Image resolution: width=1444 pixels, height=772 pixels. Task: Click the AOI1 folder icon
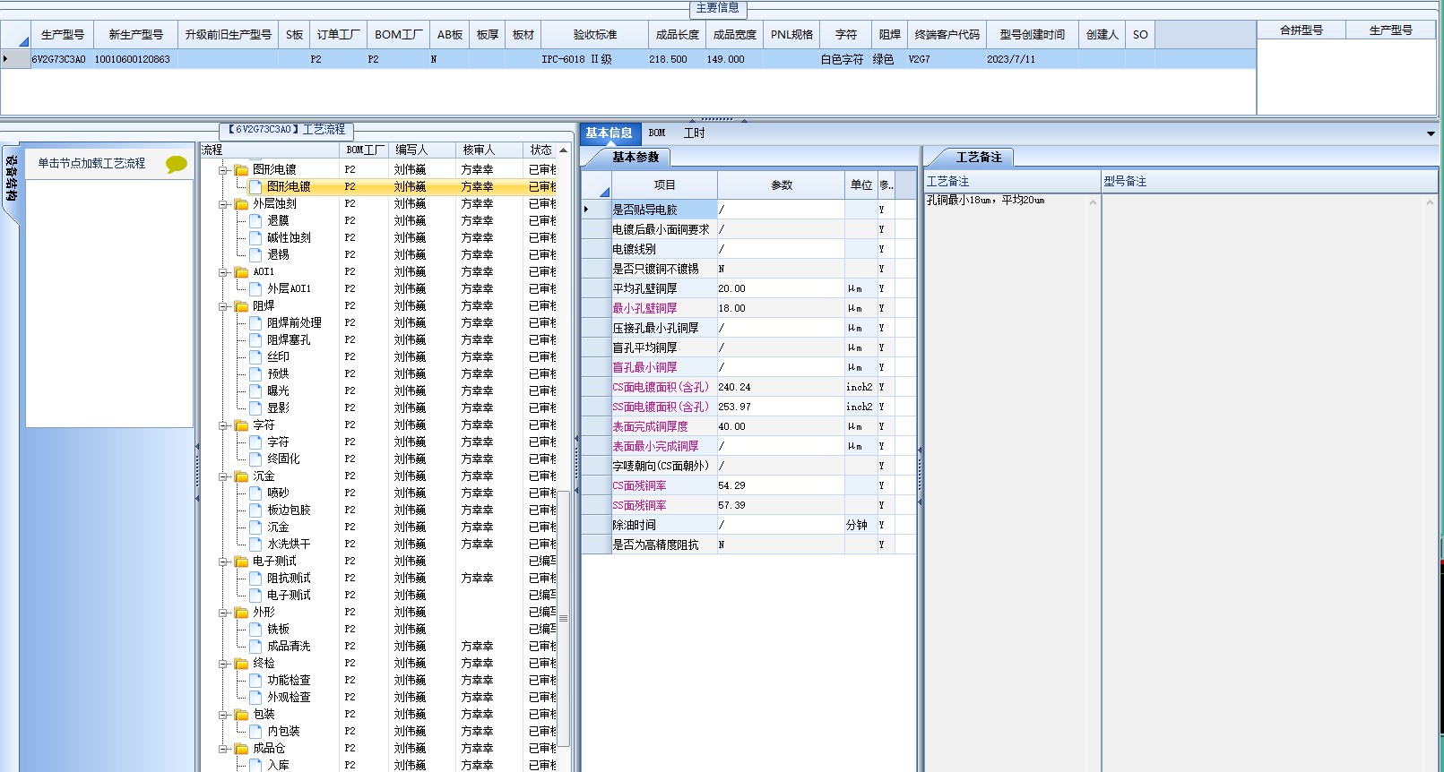(x=241, y=272)
